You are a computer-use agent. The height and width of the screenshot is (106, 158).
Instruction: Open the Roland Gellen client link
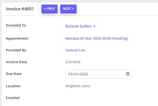pyautogui.click(x=78, y=26)
